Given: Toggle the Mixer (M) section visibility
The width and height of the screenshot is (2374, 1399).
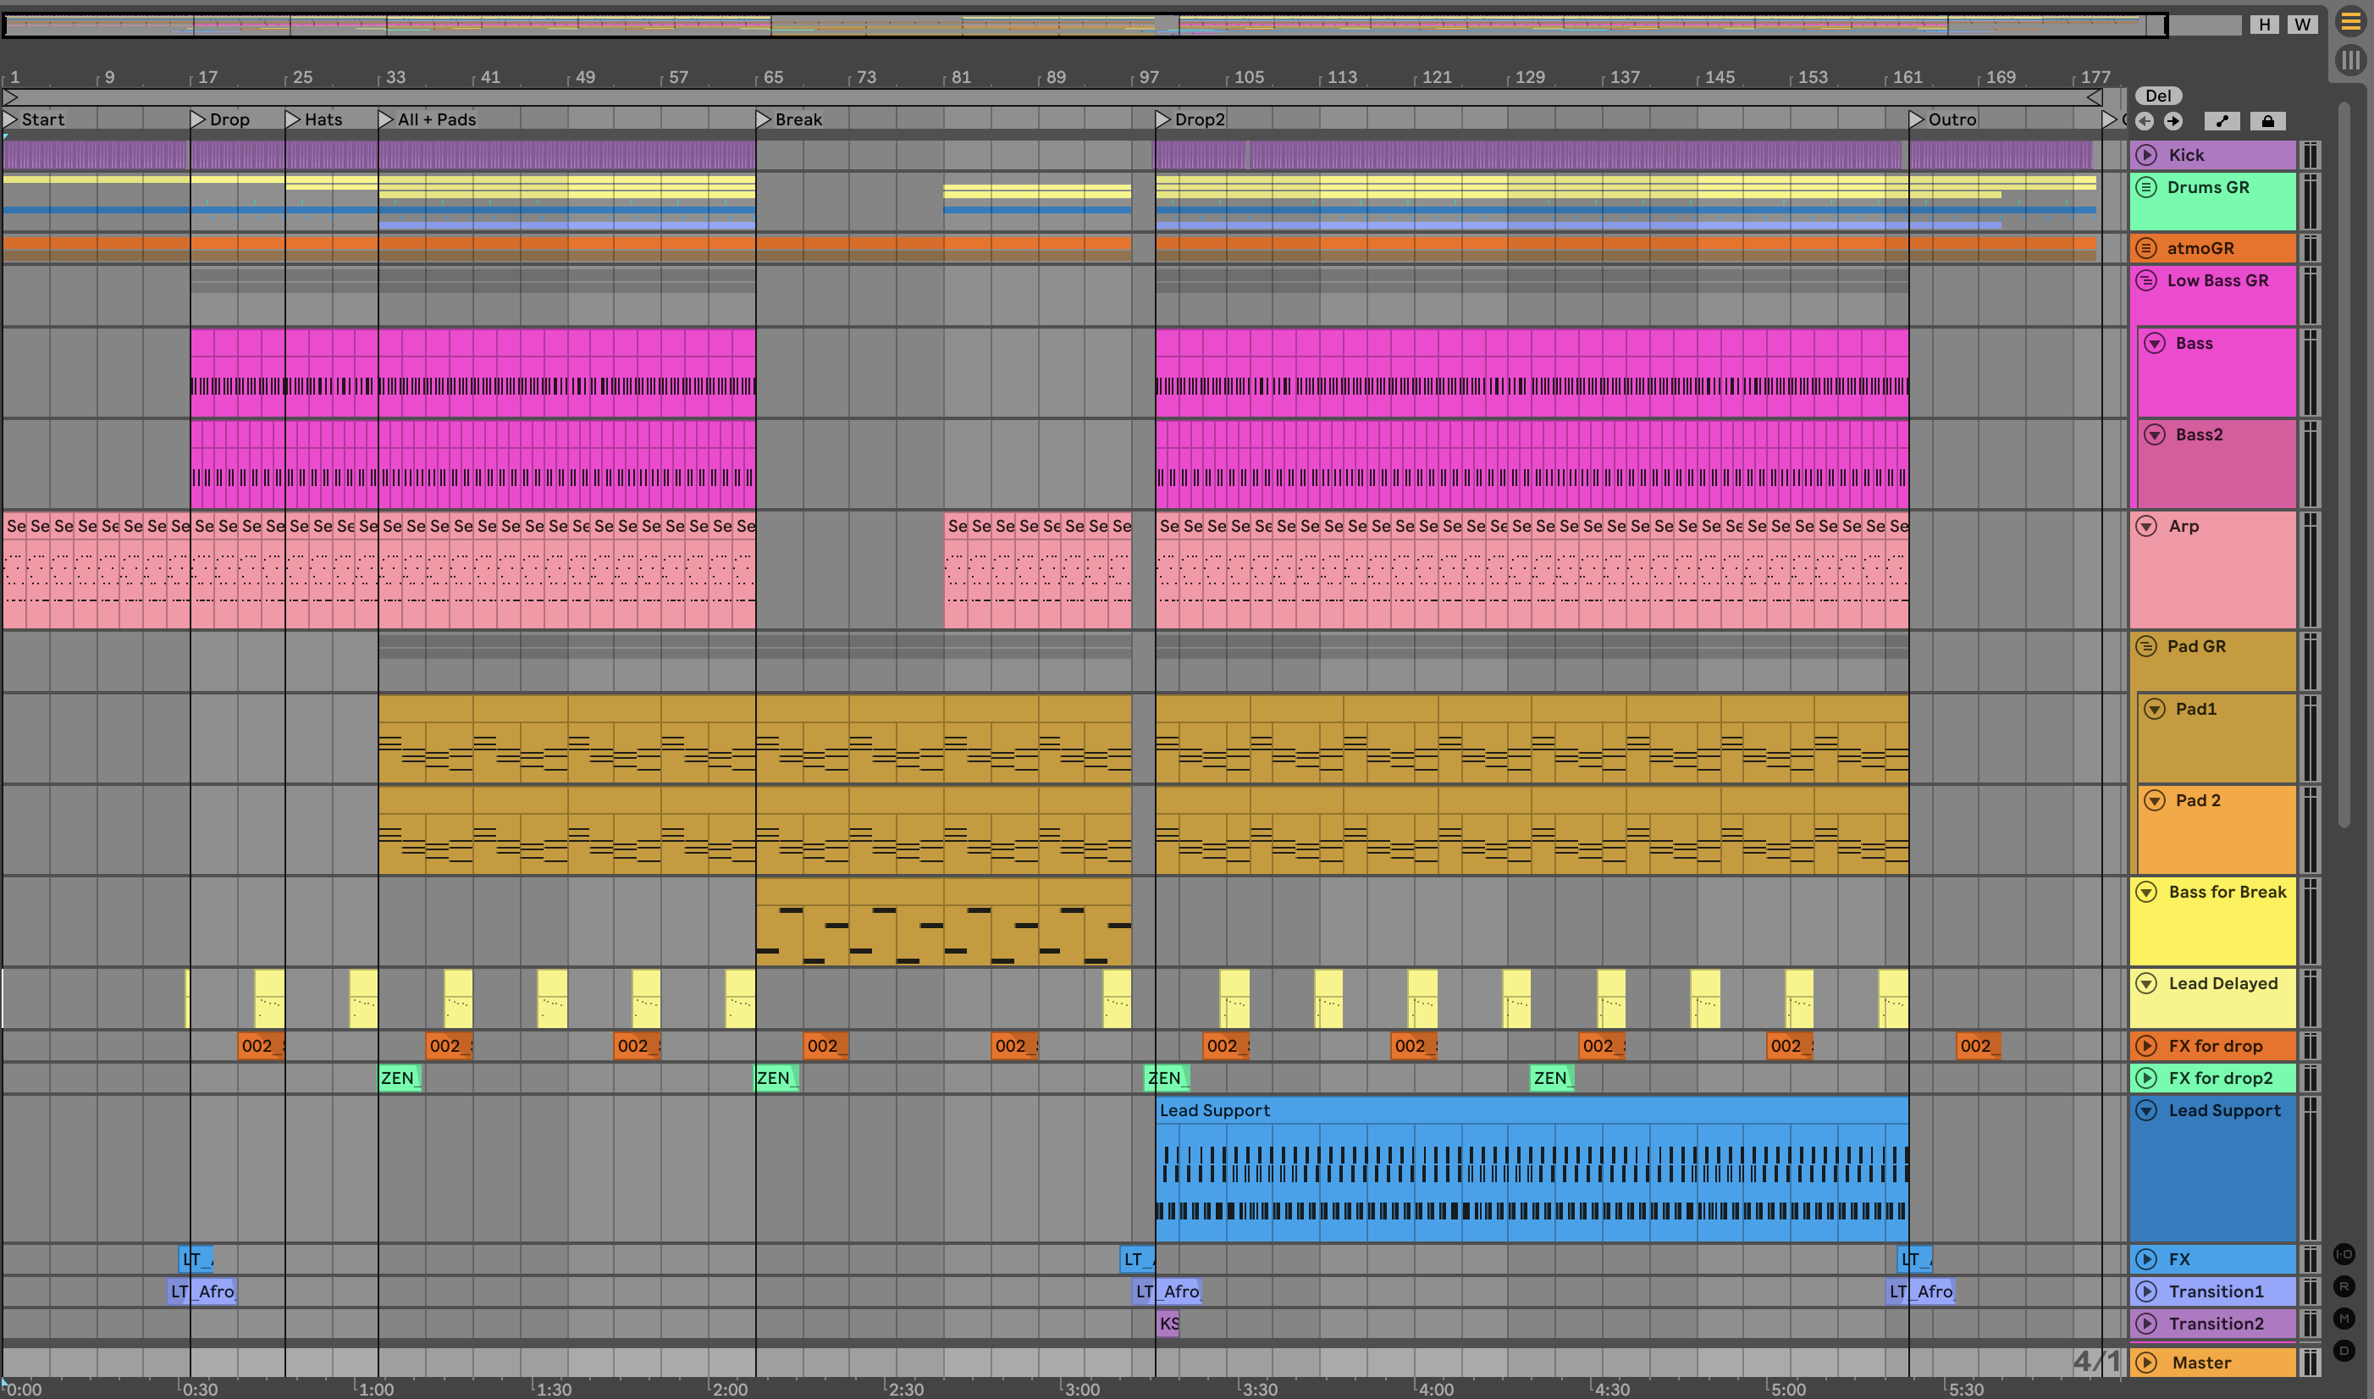Looking at the screenshot, I should click(x=2344, y=1318).
